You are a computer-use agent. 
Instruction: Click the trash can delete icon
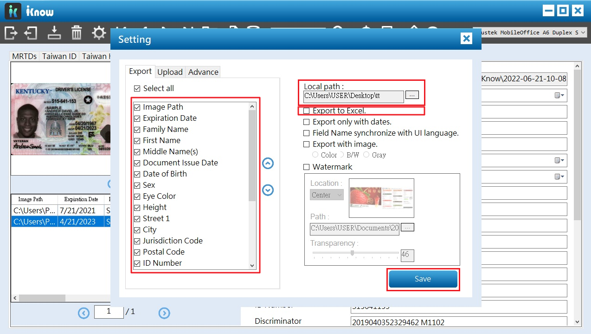point(77,33)
